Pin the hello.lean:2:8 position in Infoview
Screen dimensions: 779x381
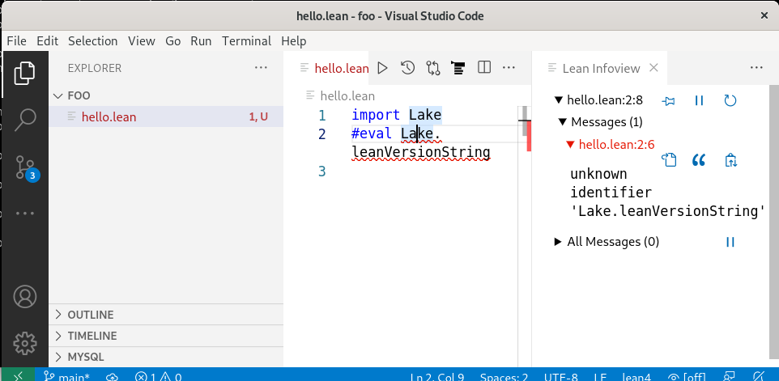(669, 100)
